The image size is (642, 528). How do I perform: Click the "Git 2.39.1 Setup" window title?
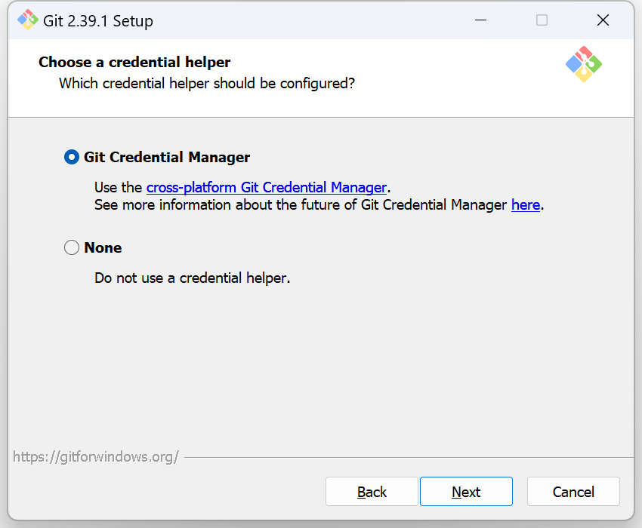(x=98, y=21)
